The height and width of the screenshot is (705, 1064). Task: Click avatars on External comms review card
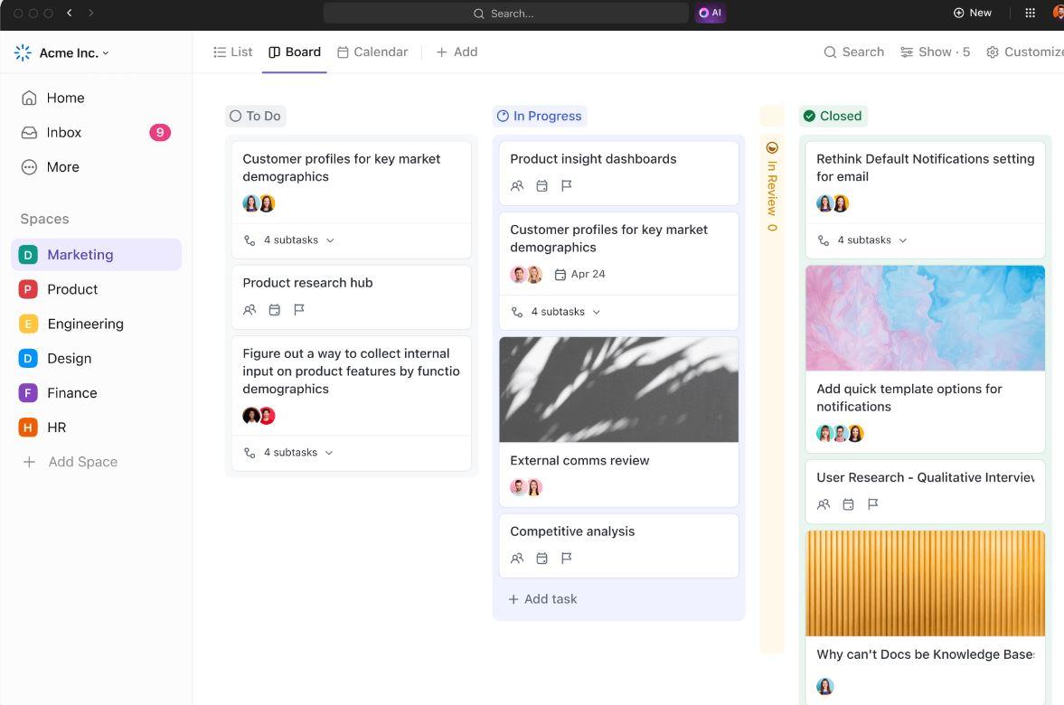point(526,487)
